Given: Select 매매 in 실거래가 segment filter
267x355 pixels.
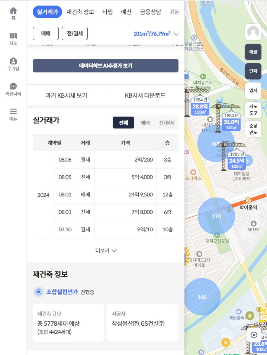Looking at the screenshot, I should pyautogui.click(x=145, y=123).
